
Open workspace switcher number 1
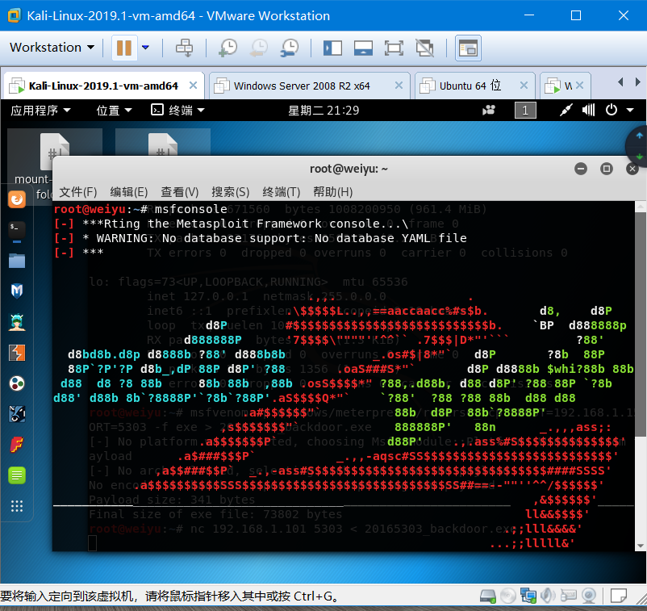tap(525, 111)
